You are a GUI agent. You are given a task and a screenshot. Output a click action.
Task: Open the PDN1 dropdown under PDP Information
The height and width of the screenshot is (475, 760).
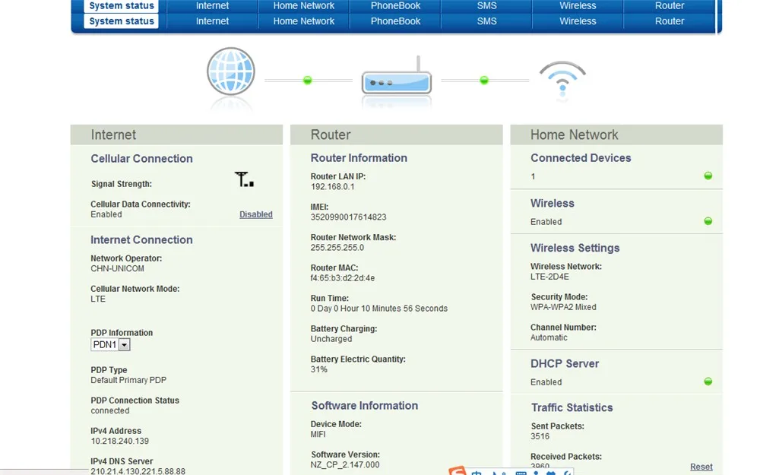[110, 344]
